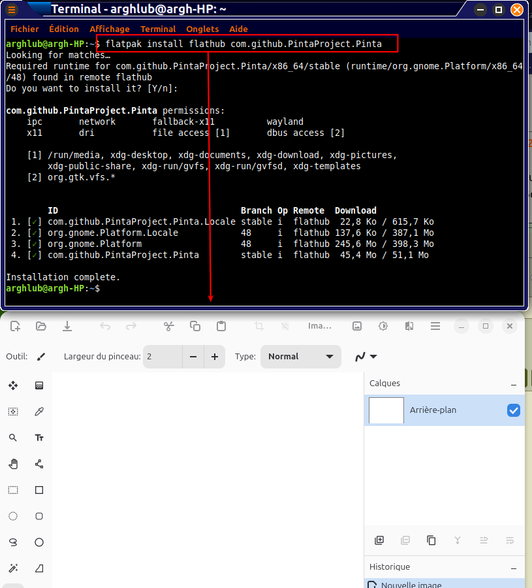Screen dimensions: 532x588
Task: Click 'Installation complete.' text in terminal
Action: [63, 277]
